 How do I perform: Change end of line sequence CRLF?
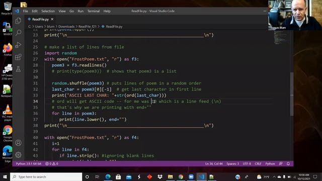[258, 164]
